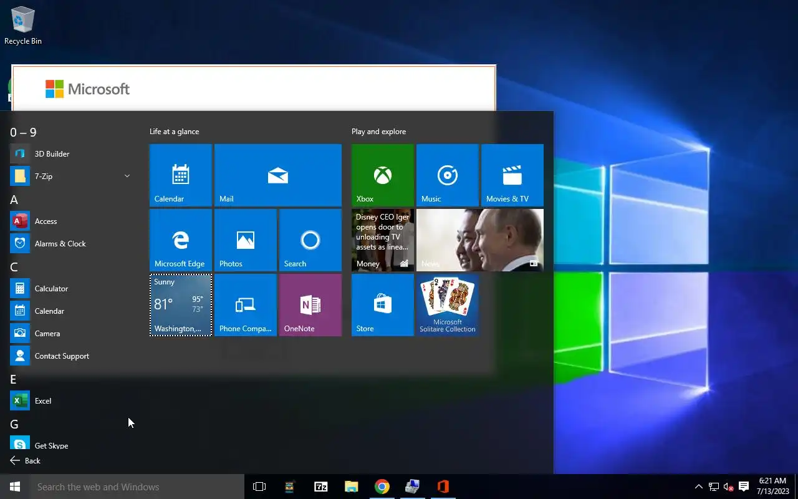Click the letter G section header
The image size is (798, 499).
click(14, 424)
